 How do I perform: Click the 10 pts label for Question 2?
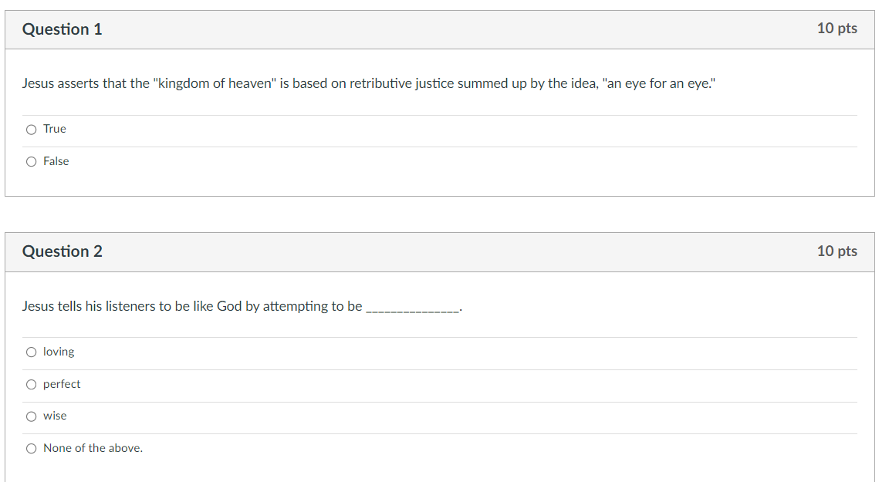[837, 251]
